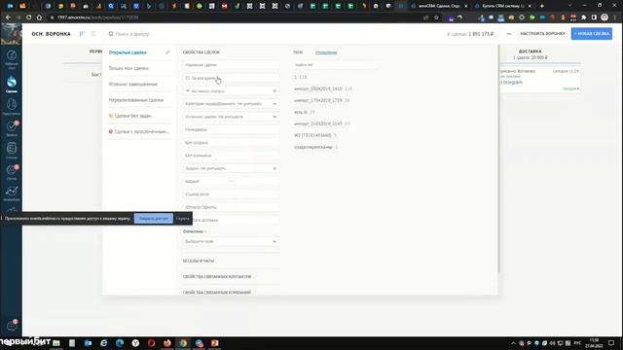Click the browser home icon
The width and height of the screenshot is (623, 350).
(x=39, y=17)
